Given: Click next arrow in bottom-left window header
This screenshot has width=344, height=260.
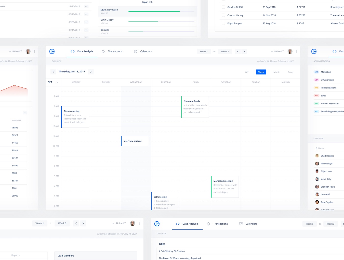Looking at the screenshot, I should [x=83, y=223].
